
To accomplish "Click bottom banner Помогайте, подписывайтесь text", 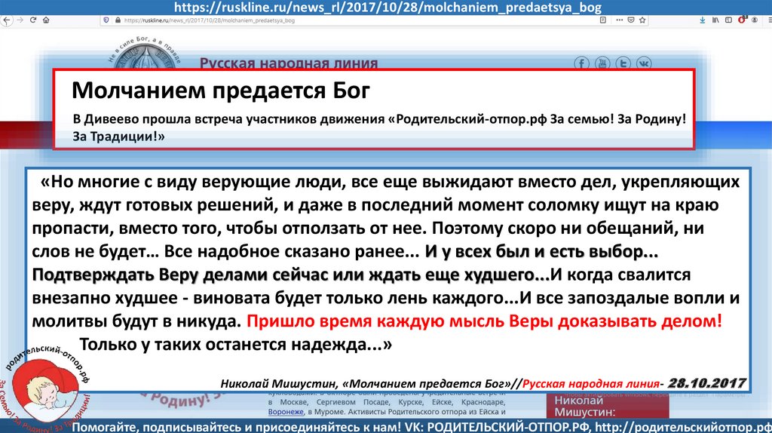I will [x=422, y=427].
